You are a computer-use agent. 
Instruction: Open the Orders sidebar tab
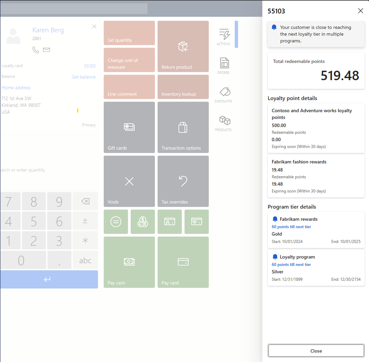pos(223,66)
